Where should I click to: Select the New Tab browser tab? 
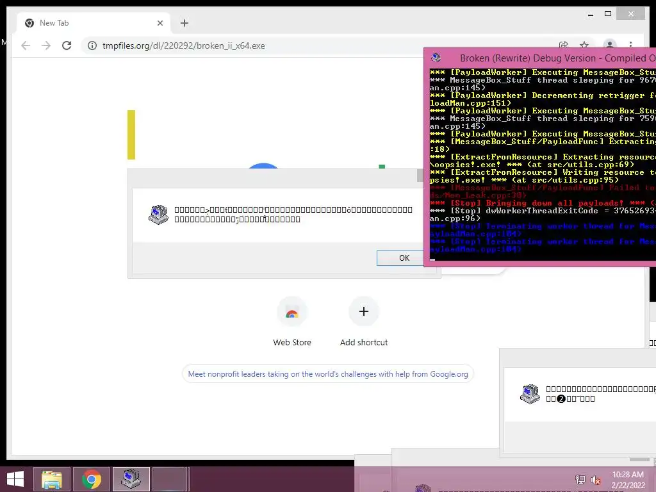[94, 23]
